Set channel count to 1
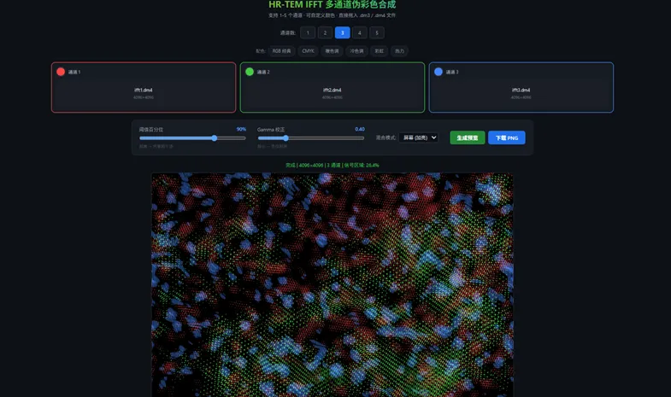The image size is (671, 397). pos(308,33)
